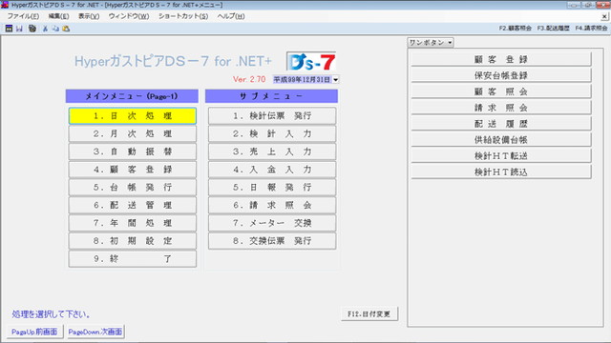Image resolution: width=611 pixels, height=343 pixels.
Task: Open the ワンボタン dropdown
Action: [431, 42]
